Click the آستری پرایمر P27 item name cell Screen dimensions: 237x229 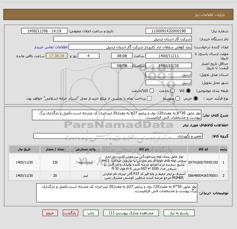pyautogui.click(x=144, y=176)
